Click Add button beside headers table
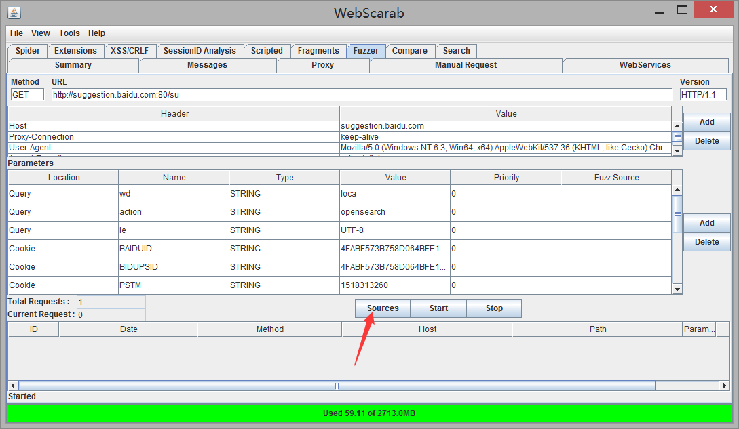This screenshot has height=429, width=739. [x=707, y=122]
